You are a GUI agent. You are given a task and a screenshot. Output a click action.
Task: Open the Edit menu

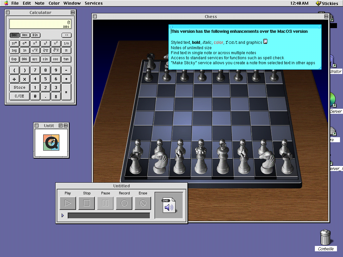tap(27, 3)
